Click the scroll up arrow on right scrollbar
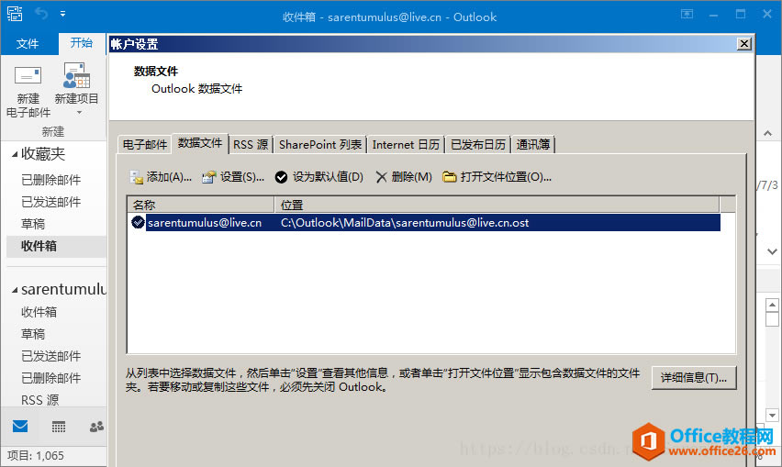Viewport: 782px width, 467px height. 772,305
